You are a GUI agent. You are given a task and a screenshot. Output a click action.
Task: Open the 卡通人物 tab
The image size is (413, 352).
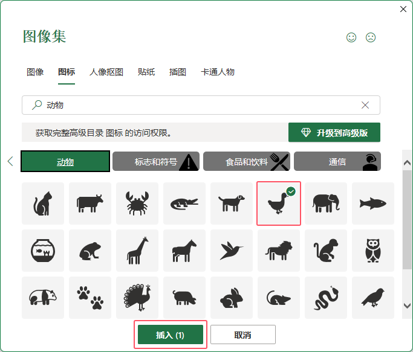coord(218,72)
